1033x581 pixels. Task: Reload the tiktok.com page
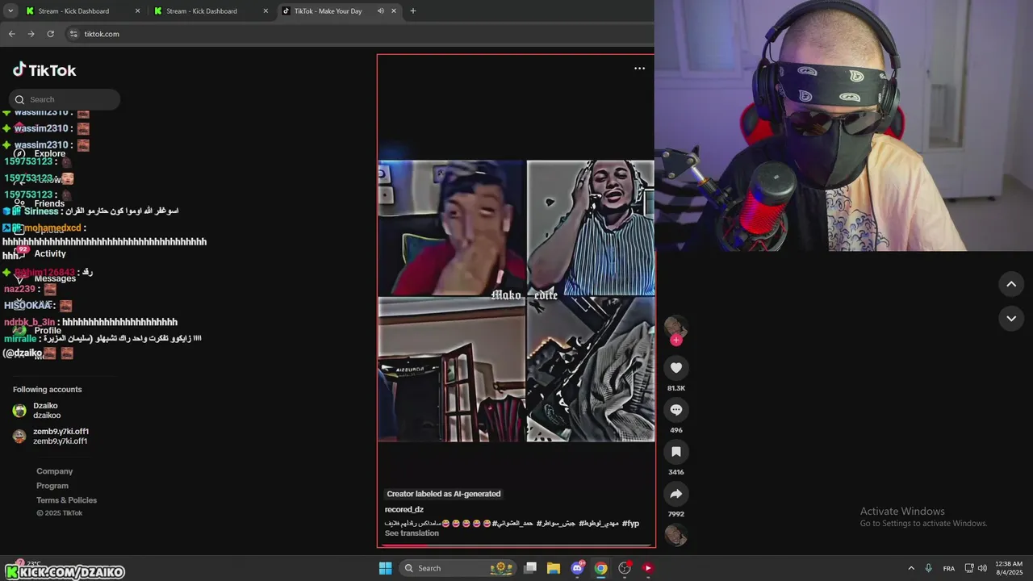pos(50,34)
